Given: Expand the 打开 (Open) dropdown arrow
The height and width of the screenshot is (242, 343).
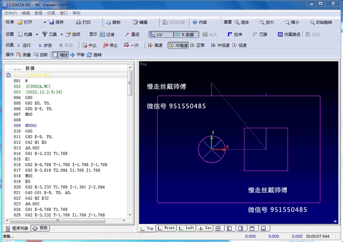Looking at the screenshot, I should click(37, 22).
